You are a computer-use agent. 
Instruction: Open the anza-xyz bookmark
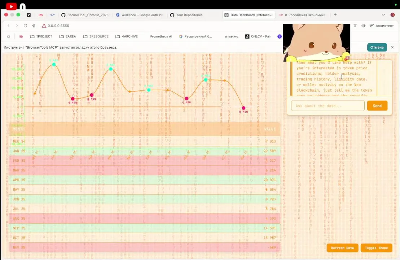pos(231,36)
